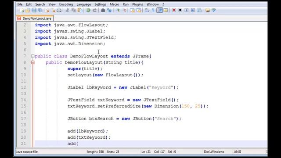281x158 pixels.
Task: Click "length : 556" in the status bar
Action: pyautogui.click(x=95, y=152)
